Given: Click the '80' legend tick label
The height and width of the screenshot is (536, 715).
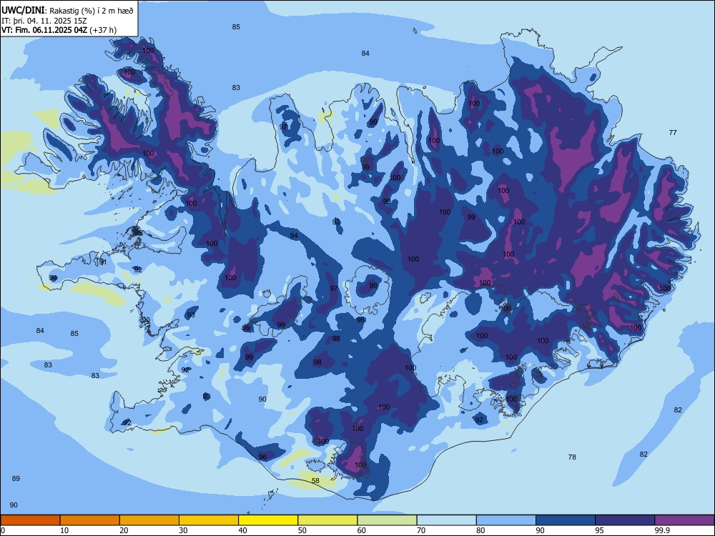Looking at the screenshot, I should (480, 530).
